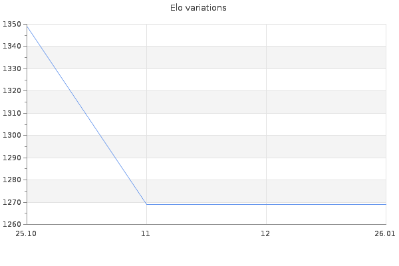The width and height of the screenshot is (399, 266).
Task: Click the 1300 y-axis label
Action: tap(13, 135)
